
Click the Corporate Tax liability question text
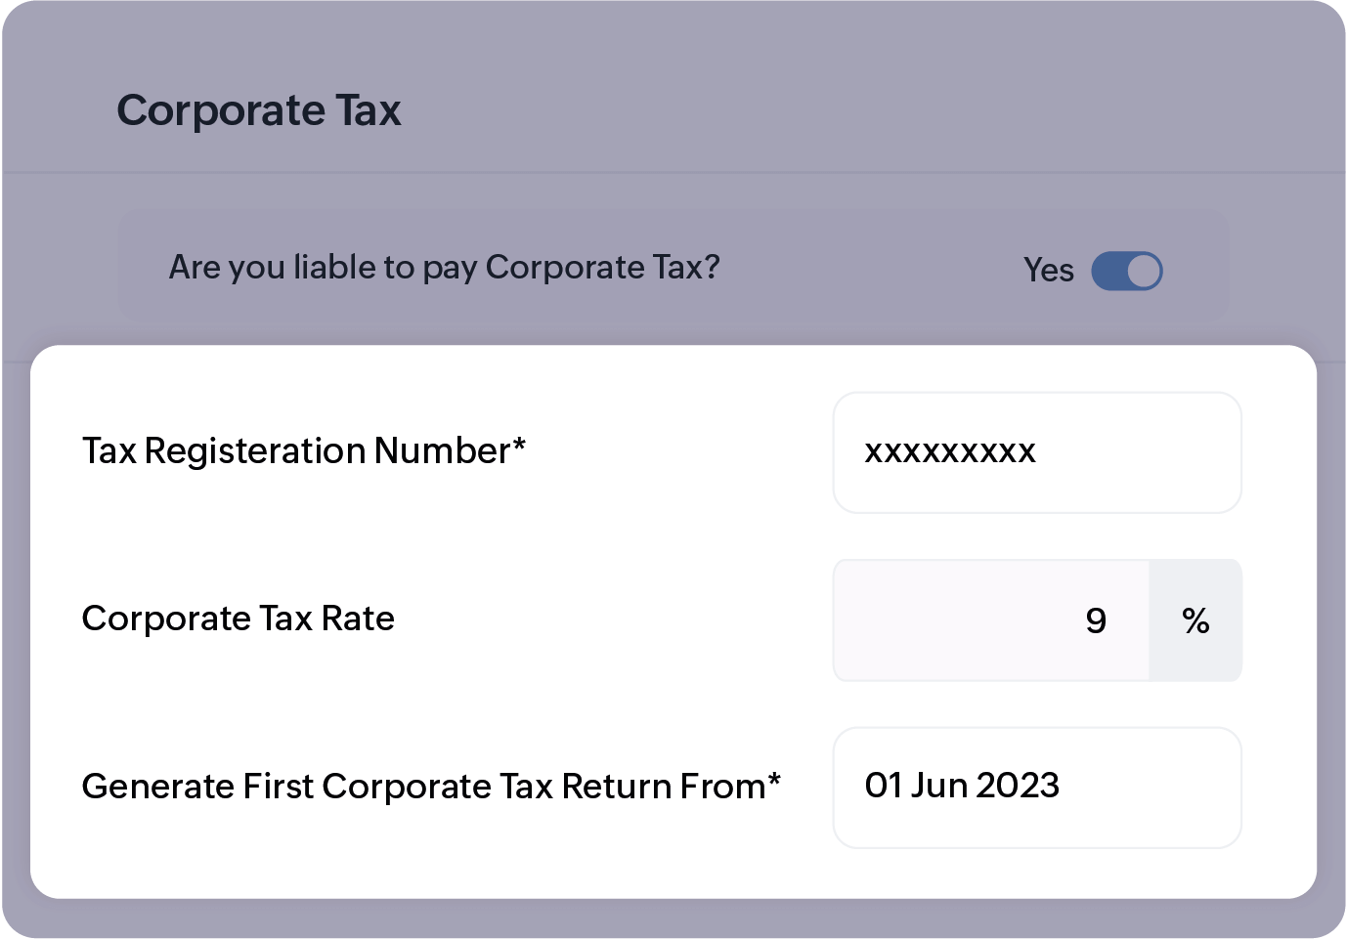tap(443, 267)
